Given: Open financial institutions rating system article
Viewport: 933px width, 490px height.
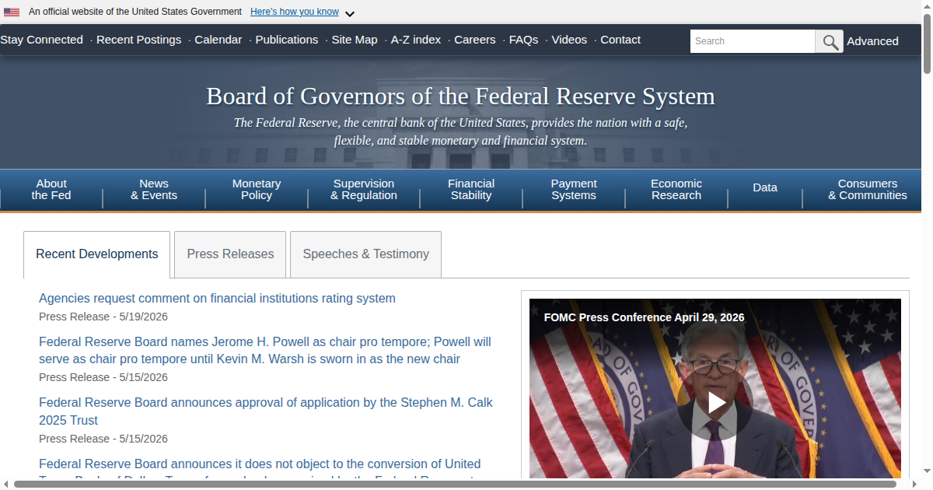Looking at the screenshot, I should pyautogui.click(x=217, y=299).
